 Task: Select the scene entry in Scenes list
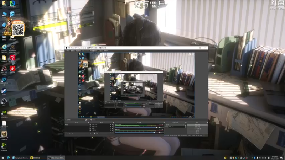pyautogui.click(x=77, y=125)
